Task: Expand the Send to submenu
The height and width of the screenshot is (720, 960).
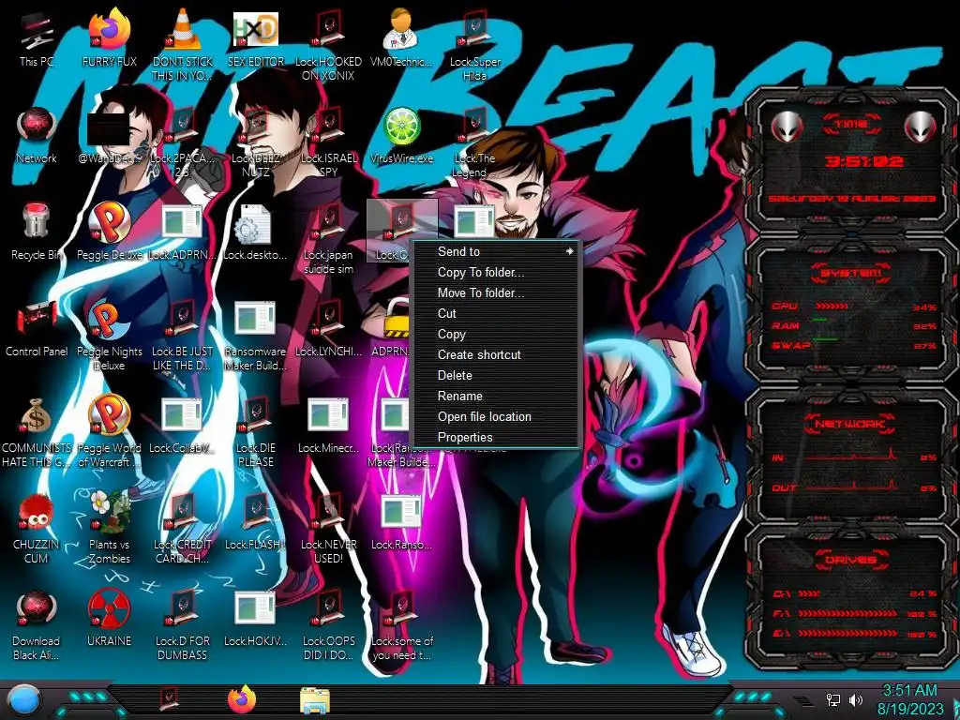Action: point(497,251)
